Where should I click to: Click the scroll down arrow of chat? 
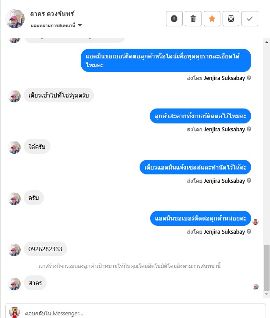coord(266,294)
